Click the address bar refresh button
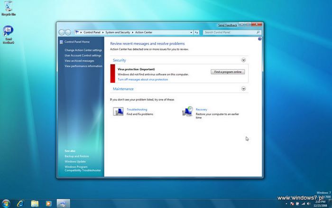 pos(196,32)
